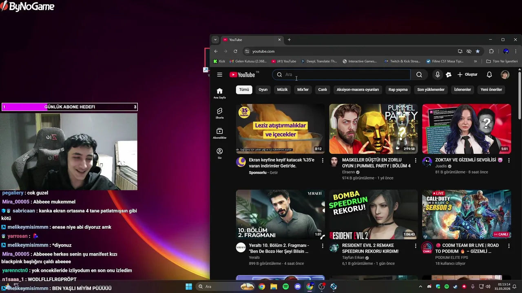Open Discord from the Windows taskbar
The height and width of the screenshot is (293, 522).
tap(298, 286)
